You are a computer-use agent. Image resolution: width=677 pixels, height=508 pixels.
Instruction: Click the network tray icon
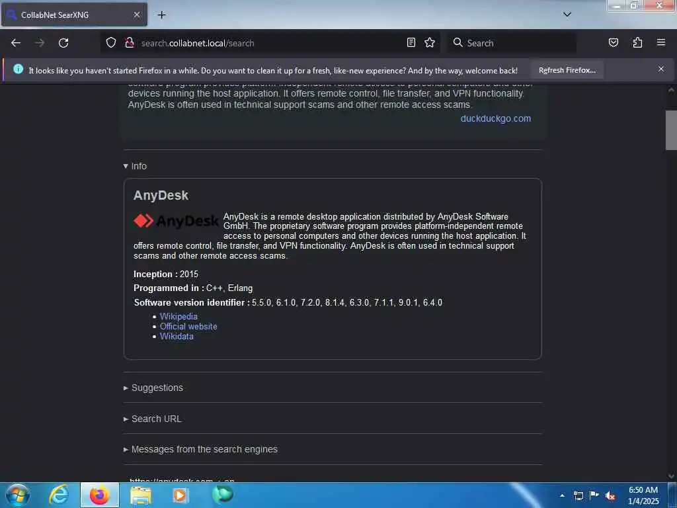[x=578, y=495]
